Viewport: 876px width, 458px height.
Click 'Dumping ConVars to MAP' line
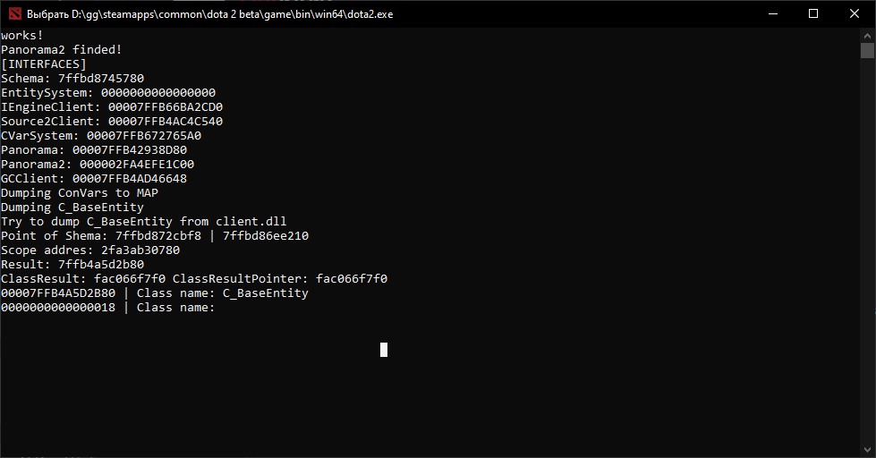80,192
